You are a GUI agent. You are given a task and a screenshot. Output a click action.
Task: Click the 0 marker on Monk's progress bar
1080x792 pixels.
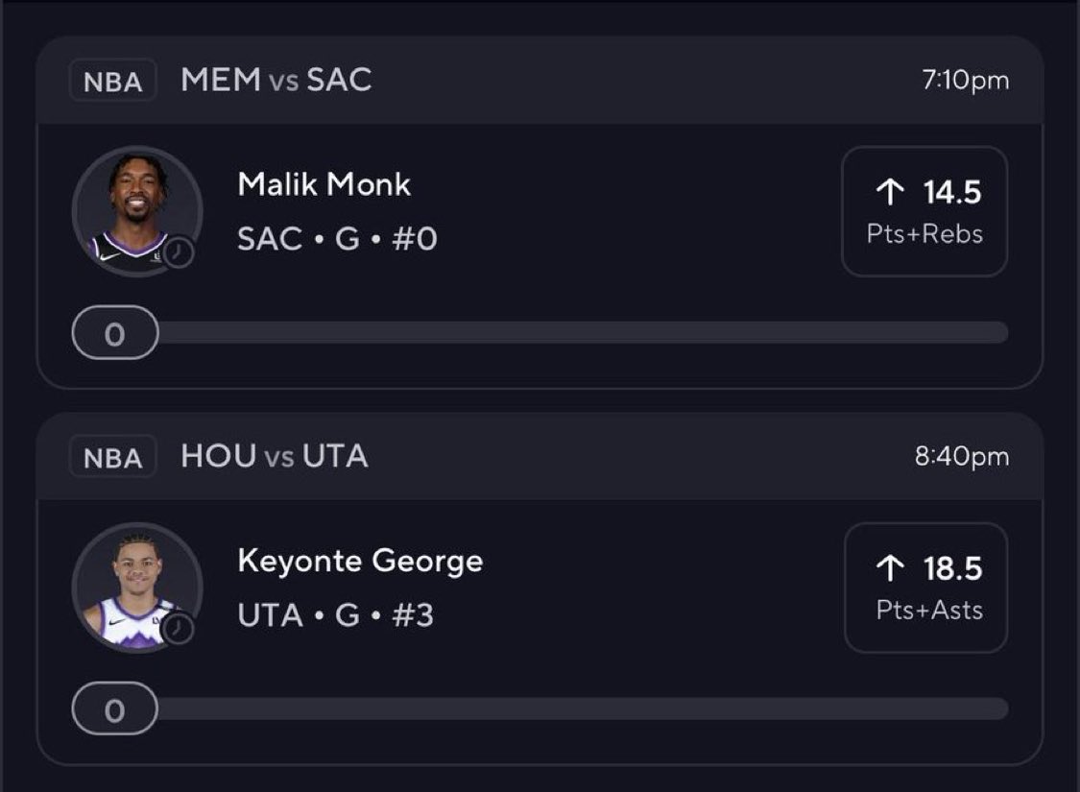pos(115,333)
